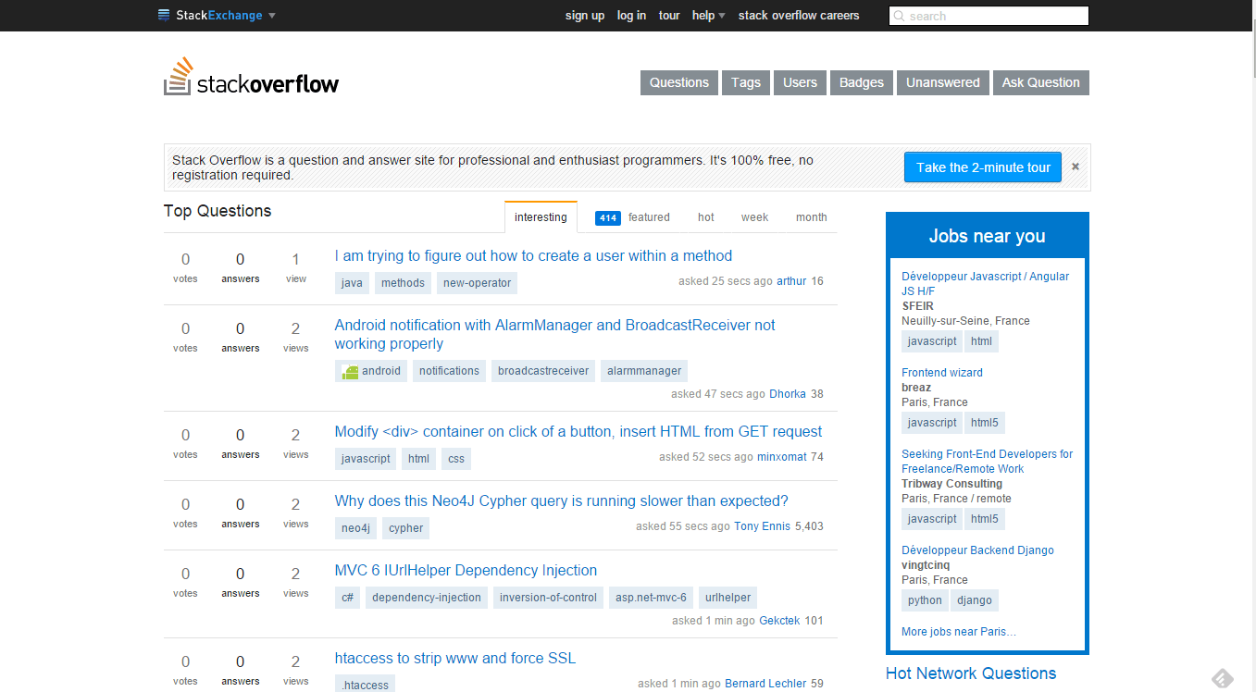
Task: Open the Tags navigation button
Action: coord(746,82)
